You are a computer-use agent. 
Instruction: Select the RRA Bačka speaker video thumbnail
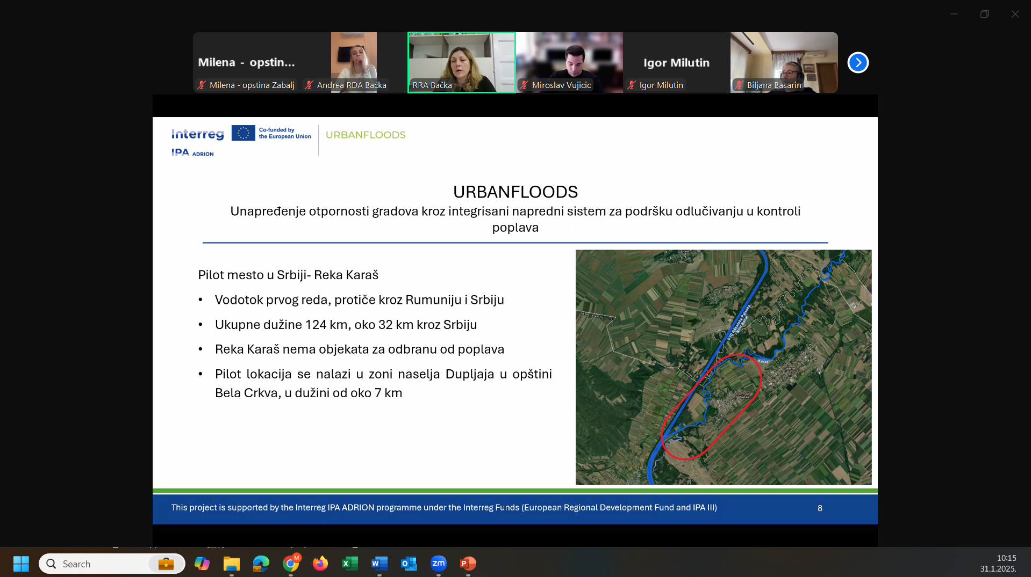(x=461, y=62)
